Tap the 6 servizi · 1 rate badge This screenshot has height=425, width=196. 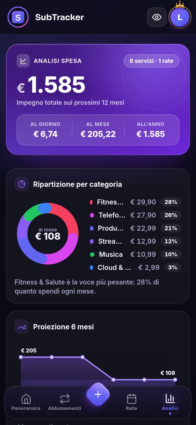click(x=152, y=61)
